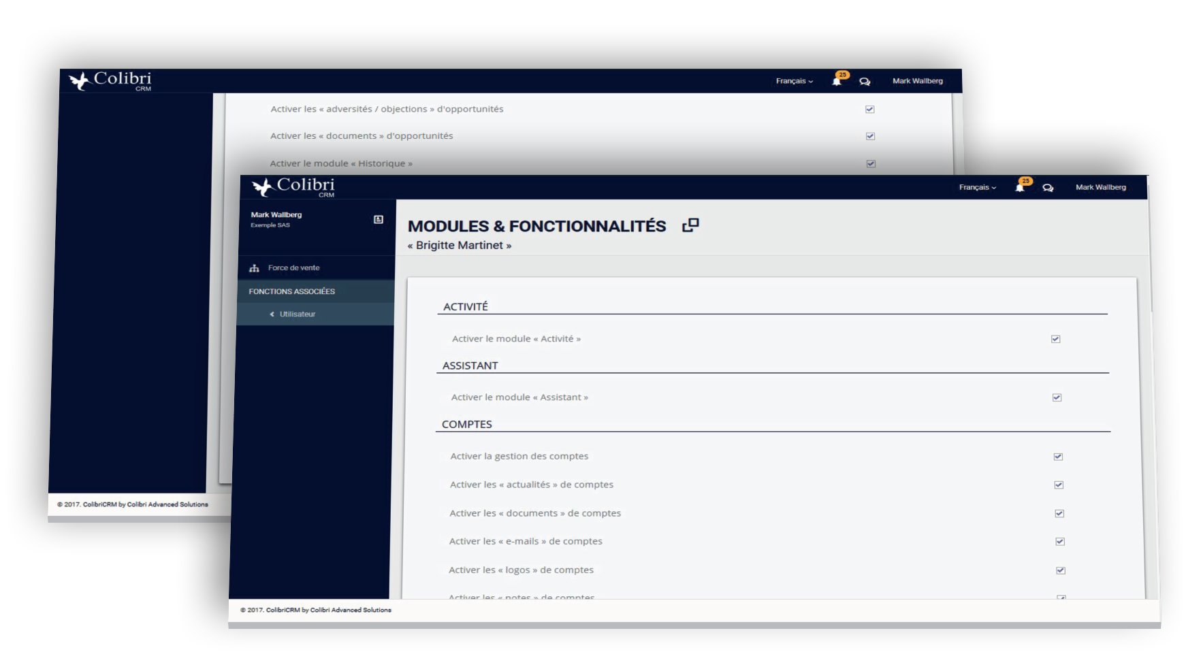Open pop-out window icon next to Modules & Fonctionnalités
This screenshot has width=1186, height=667.
pyautogui.click(x=690, y=225)
